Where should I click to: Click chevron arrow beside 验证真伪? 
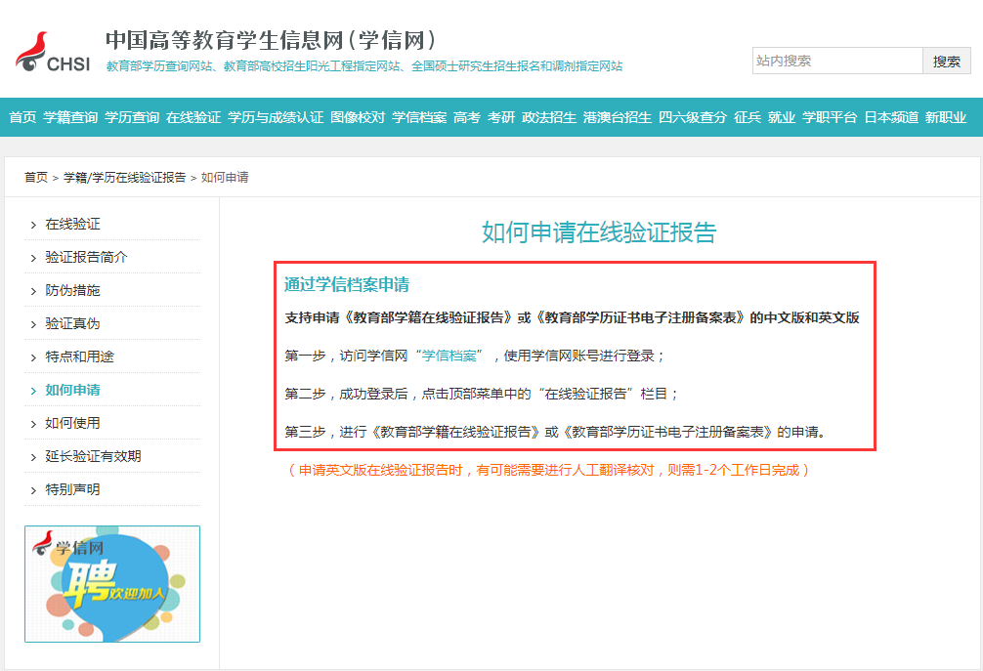[x=34, y=324]
